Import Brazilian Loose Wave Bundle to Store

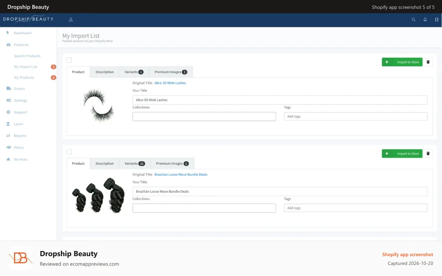(402, 153)
